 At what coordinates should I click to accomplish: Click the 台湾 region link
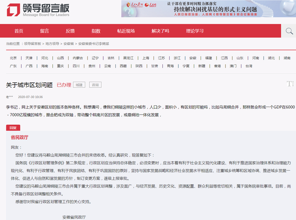[249, 66]
